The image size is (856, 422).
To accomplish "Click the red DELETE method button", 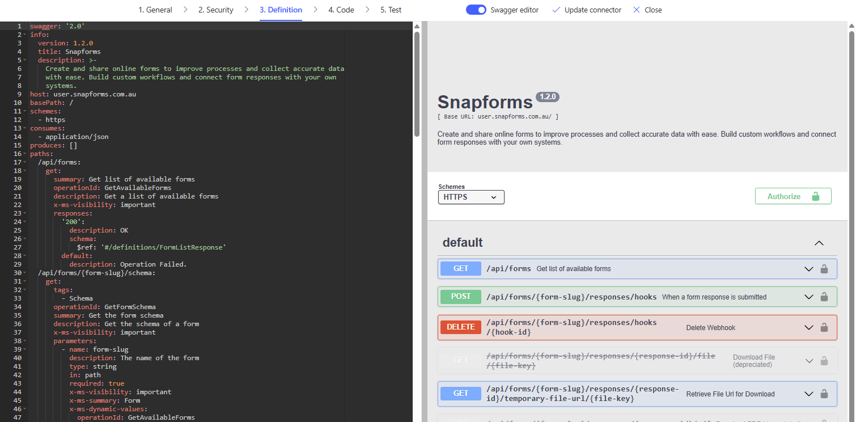I will point(461,327).
